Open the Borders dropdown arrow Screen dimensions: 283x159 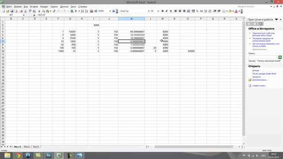tap(227, 11)
